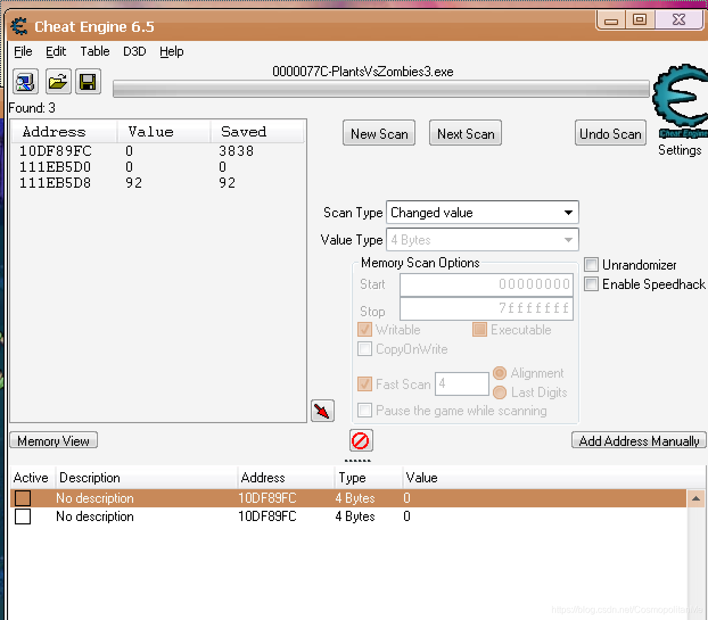Click the red clear address list icon
This screenshot has width=708, height=620.
click(361, 440)
